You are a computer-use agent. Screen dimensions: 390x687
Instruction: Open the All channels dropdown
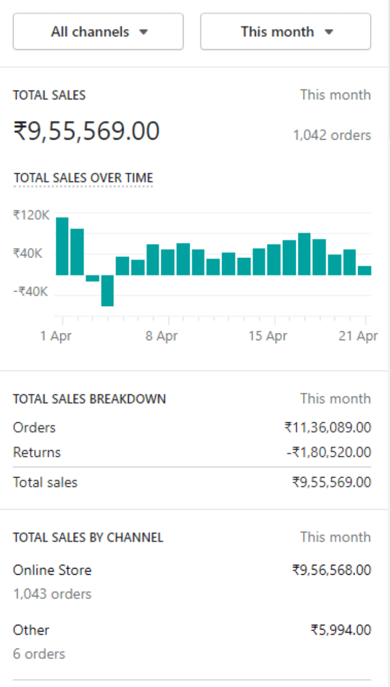click(98, 32)
